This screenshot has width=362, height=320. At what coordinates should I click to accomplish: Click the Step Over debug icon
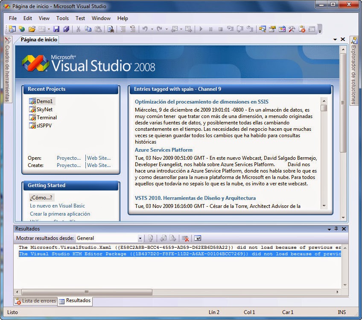coord(240,29)
